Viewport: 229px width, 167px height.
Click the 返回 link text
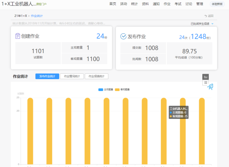coord(211,16)
